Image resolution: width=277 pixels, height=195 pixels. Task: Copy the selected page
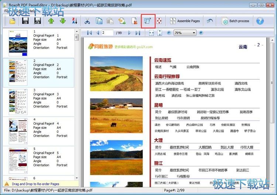99,21
